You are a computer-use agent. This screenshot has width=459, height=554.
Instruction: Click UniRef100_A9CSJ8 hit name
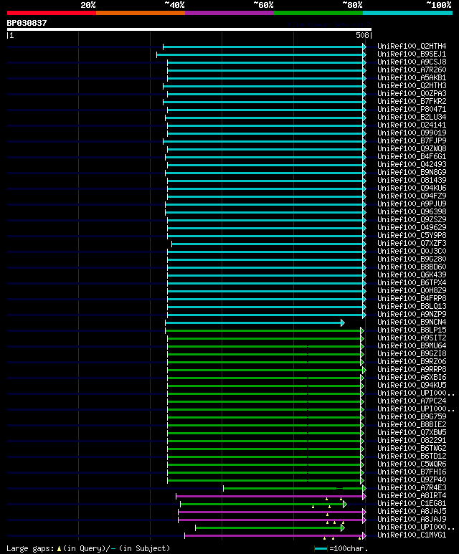tap(412, 62)
